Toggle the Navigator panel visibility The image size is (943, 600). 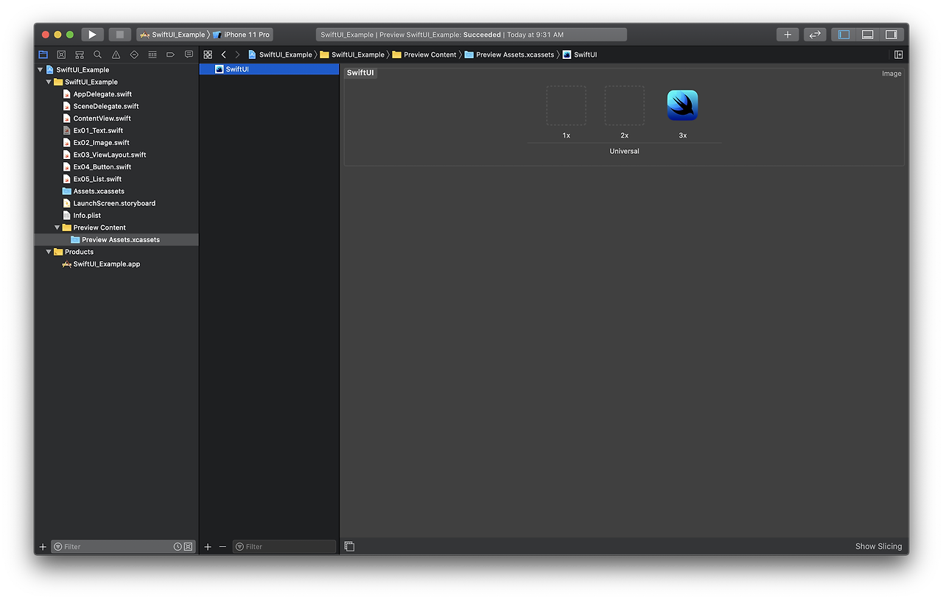pyautogui.click(x=844, y=35)
